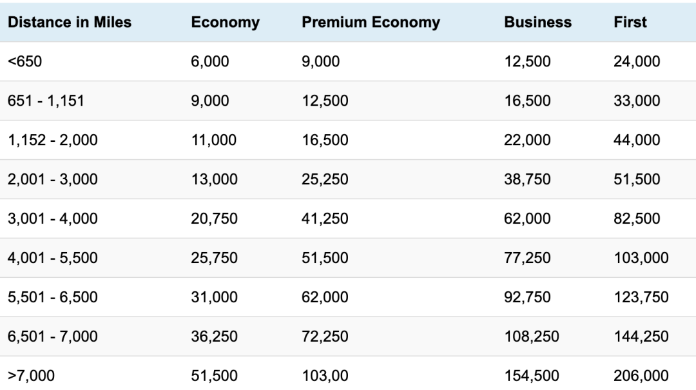
Task: Select the Economy column header
Action: coord(226,23)
